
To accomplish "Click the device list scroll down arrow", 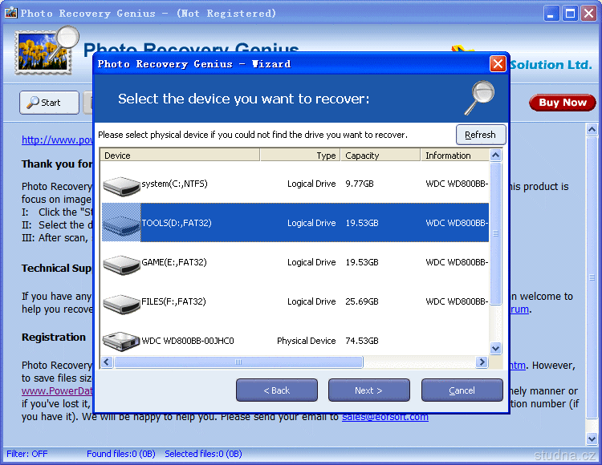I will [x=496, y=348].
